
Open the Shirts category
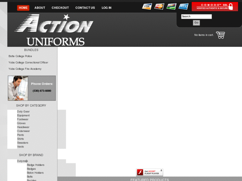click(x=20, y=139)
